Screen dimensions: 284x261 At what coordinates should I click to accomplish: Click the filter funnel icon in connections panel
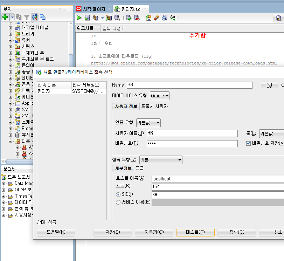27,17
